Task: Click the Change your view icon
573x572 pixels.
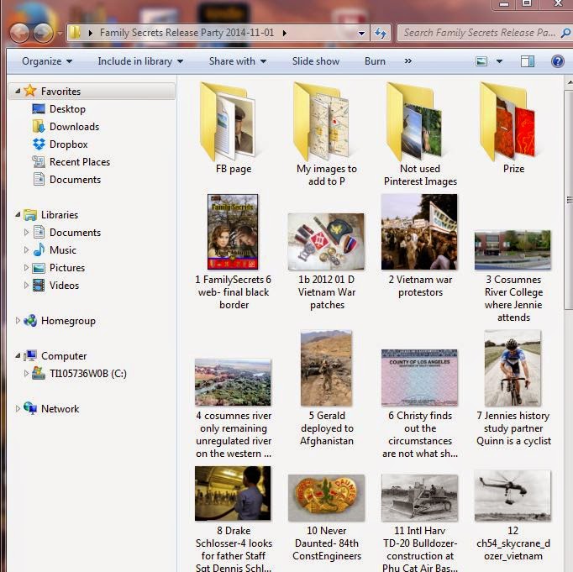Action: pos(481,61)
